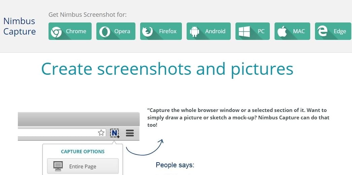Click the bookmark star icon
The image size is (352, 175).
(101, 133)
